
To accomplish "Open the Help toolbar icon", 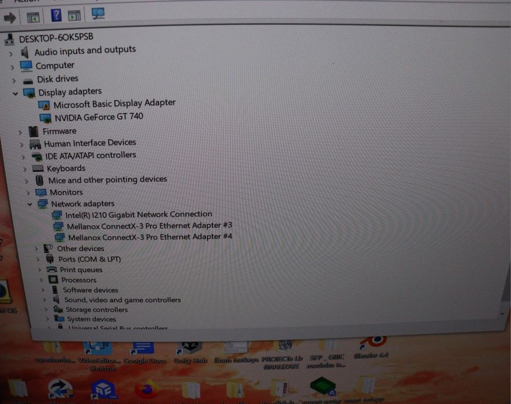I will pyautogui.click(x=56, y=15).
